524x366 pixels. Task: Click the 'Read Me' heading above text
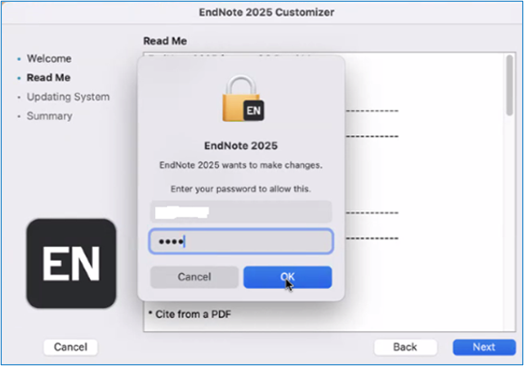(x=165, y=41)
